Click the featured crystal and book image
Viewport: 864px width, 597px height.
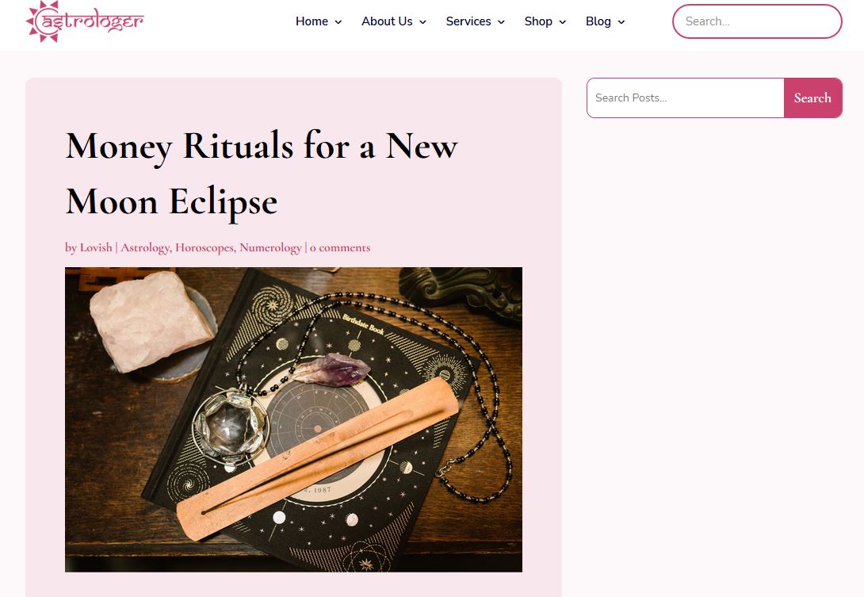[294, 419]
